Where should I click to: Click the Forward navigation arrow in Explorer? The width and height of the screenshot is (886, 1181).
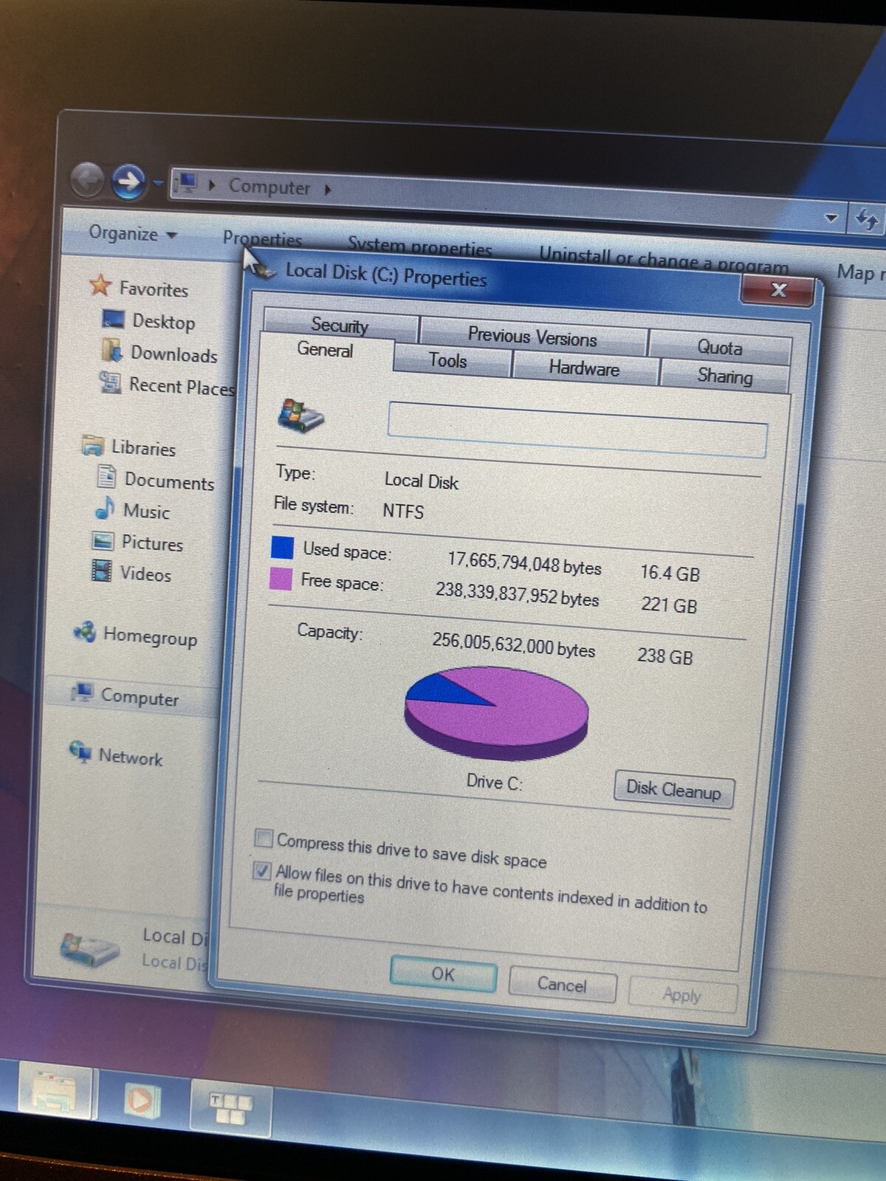point(129,181)
